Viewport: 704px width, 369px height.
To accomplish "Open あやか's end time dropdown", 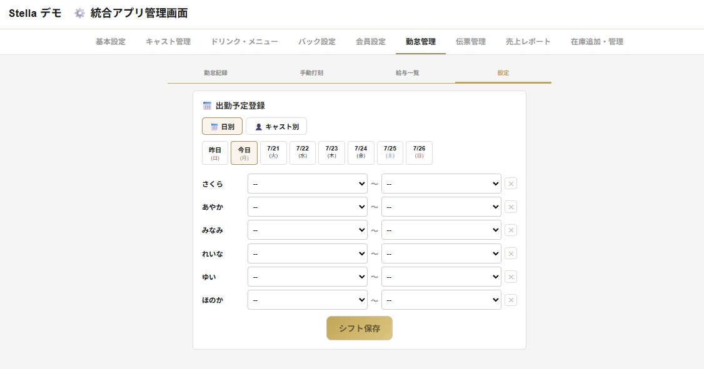I will click(441, 207).
